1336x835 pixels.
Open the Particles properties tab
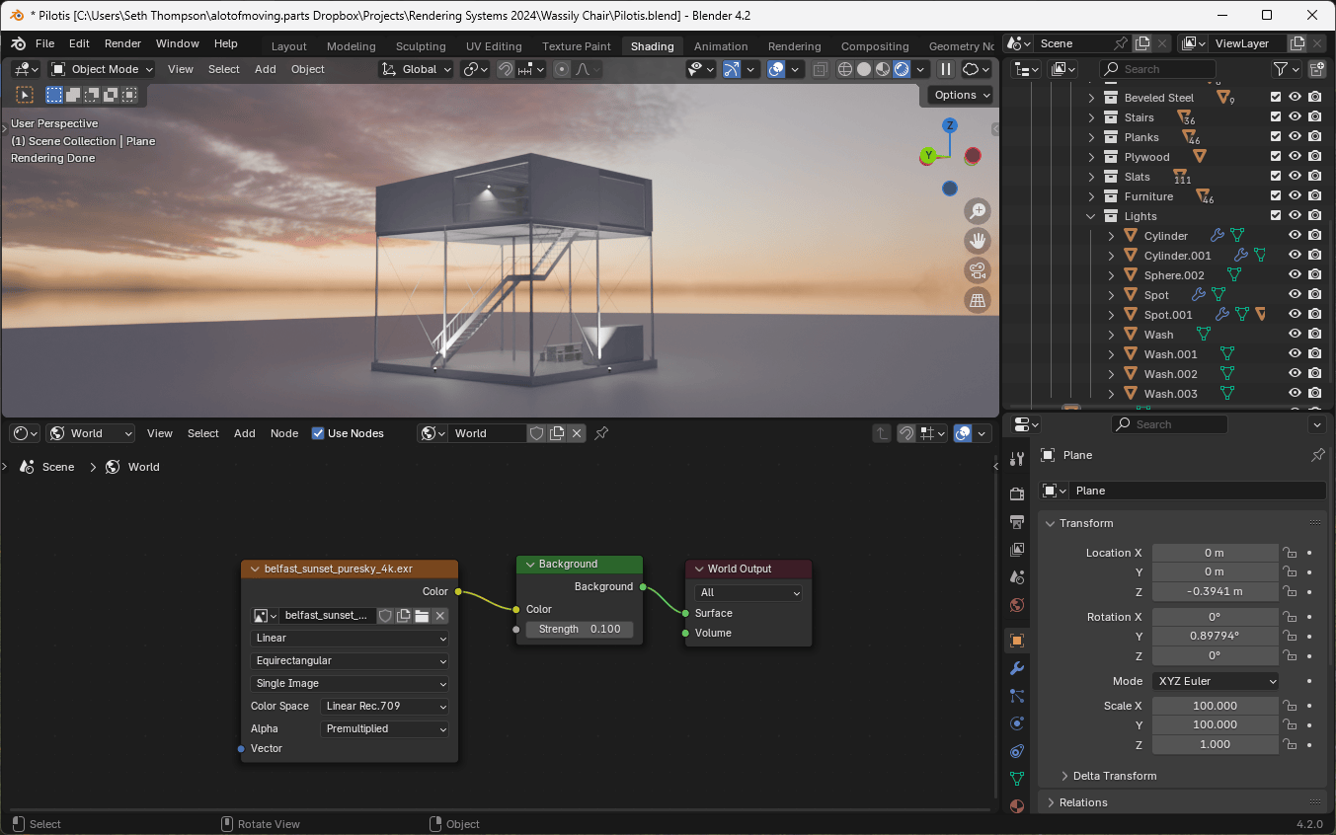[x=1017, y=696]
